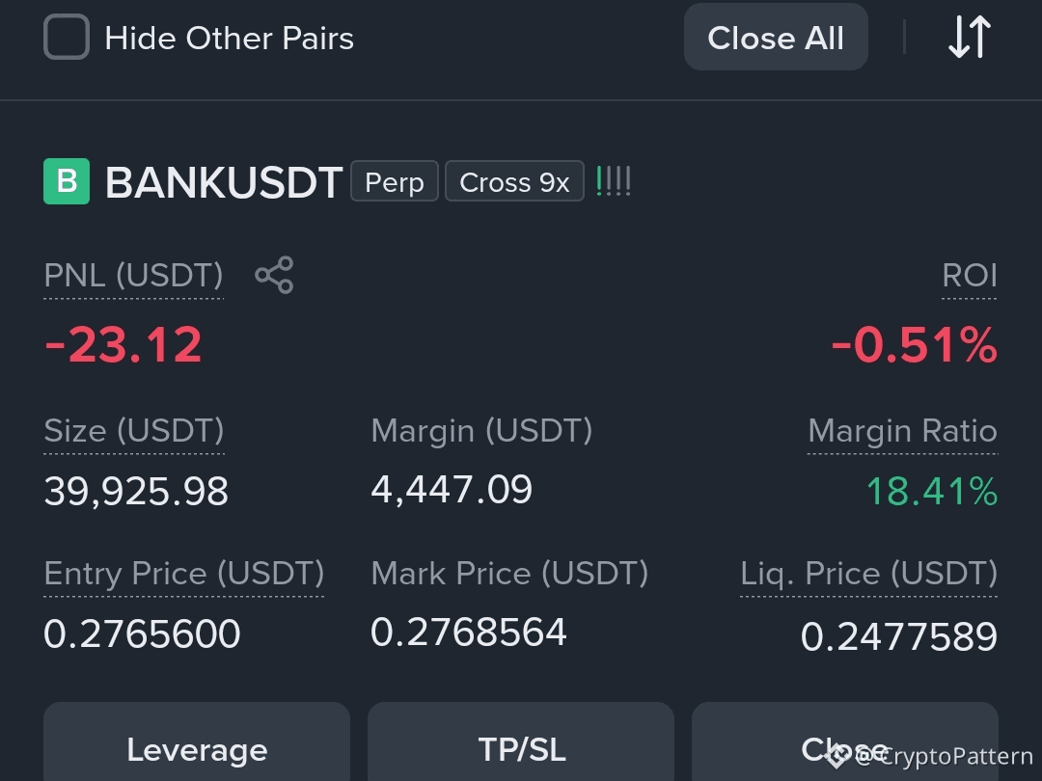
Task: Open the BANKUSDT pair name
Action: [x=224, y=182]
